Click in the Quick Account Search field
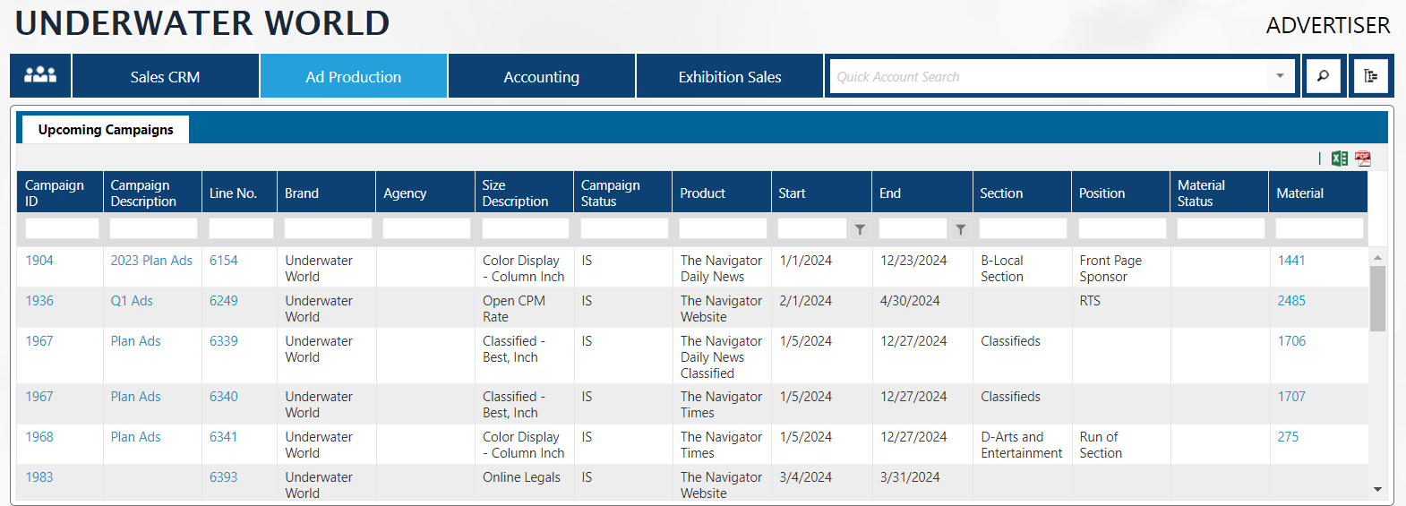The width and height of the screenshot is (1406, 506). (x=1048, y=77)
